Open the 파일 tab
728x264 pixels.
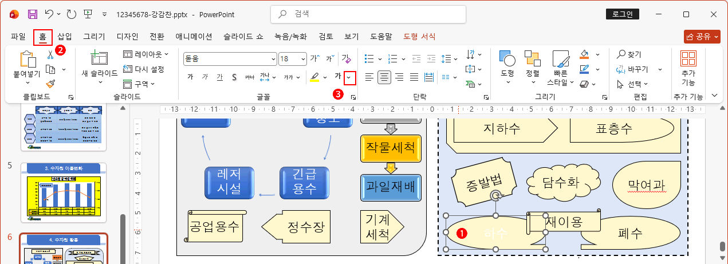click(18, 37)
